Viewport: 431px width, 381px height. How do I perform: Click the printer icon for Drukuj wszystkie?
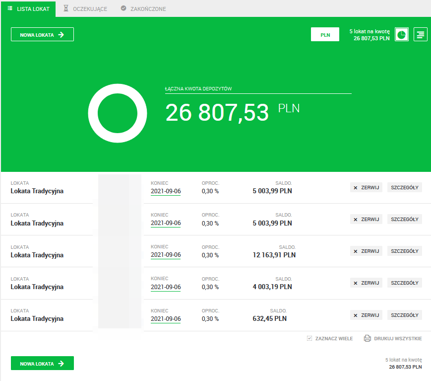367,338
